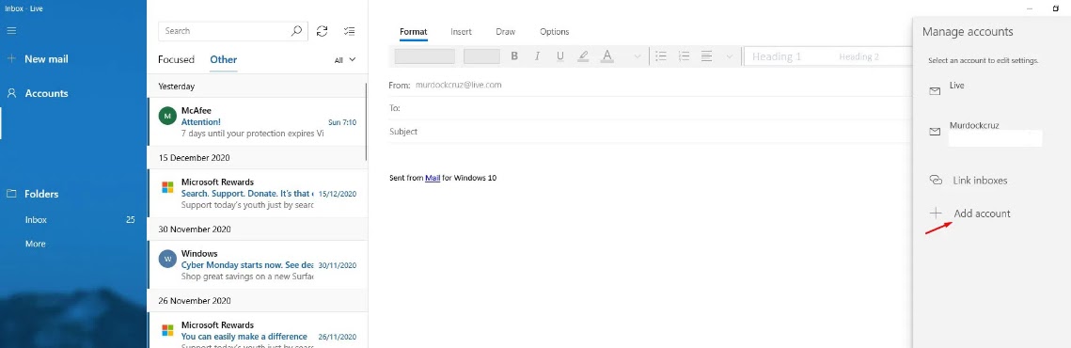The height and width of the screenshot is (348, 1071).
Task: Switch to the Focused tab
Action: tap(176, 59)
